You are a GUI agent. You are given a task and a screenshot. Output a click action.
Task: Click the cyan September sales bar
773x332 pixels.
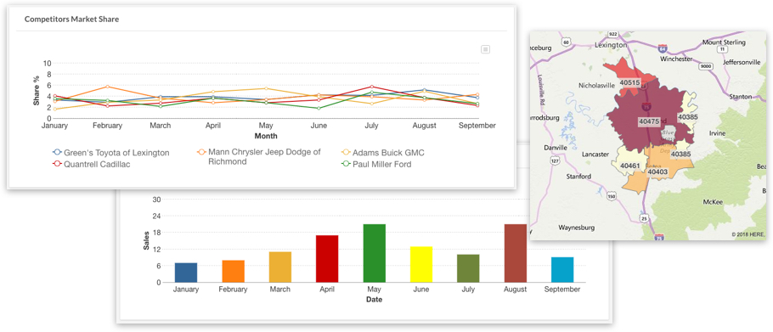[562, 269]
